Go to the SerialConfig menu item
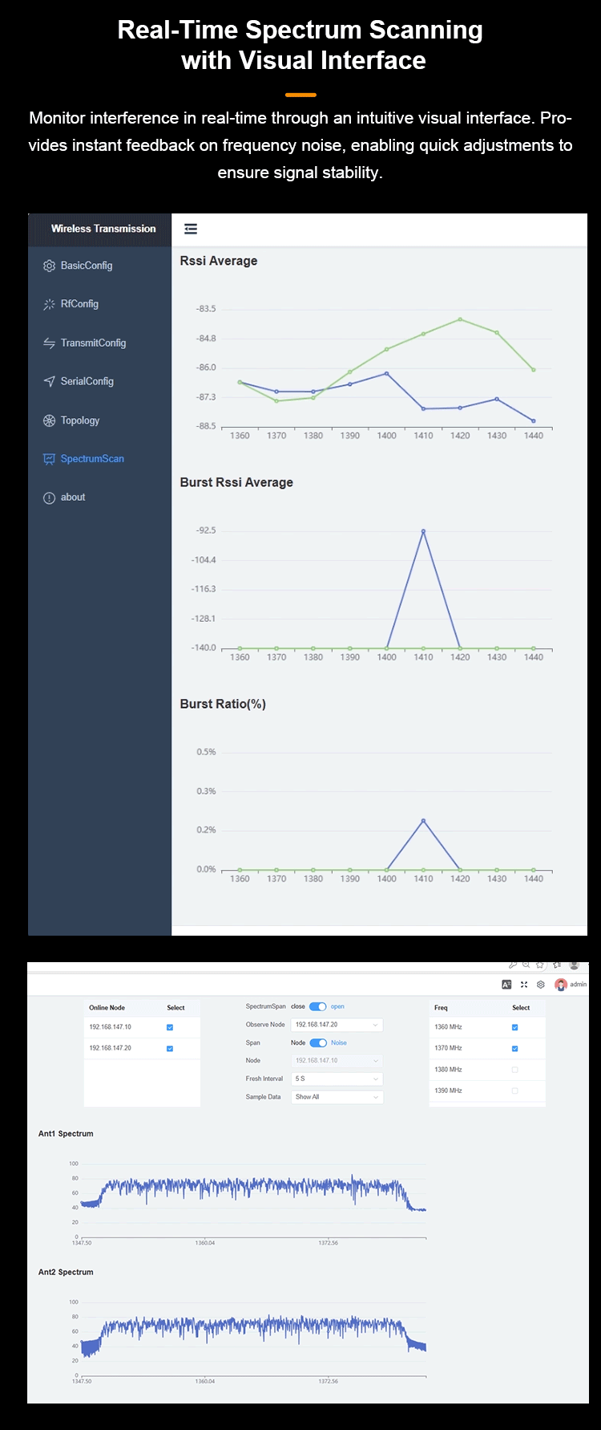 point(87,381)
